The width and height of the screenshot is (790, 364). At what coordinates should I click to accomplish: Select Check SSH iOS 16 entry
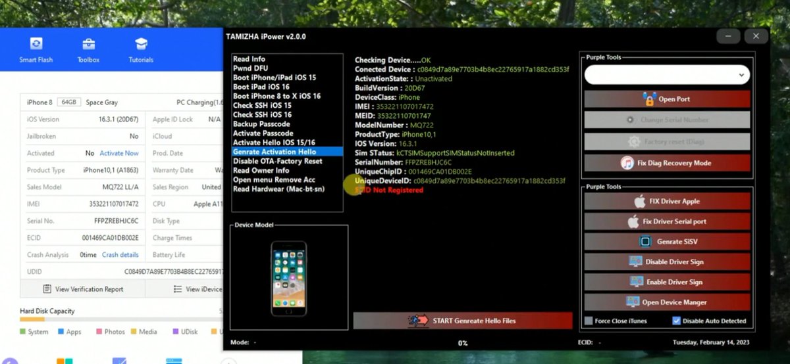287,115
